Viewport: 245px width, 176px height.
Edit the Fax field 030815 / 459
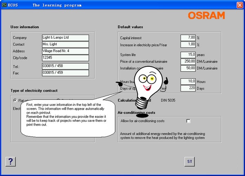coord(65,73)
